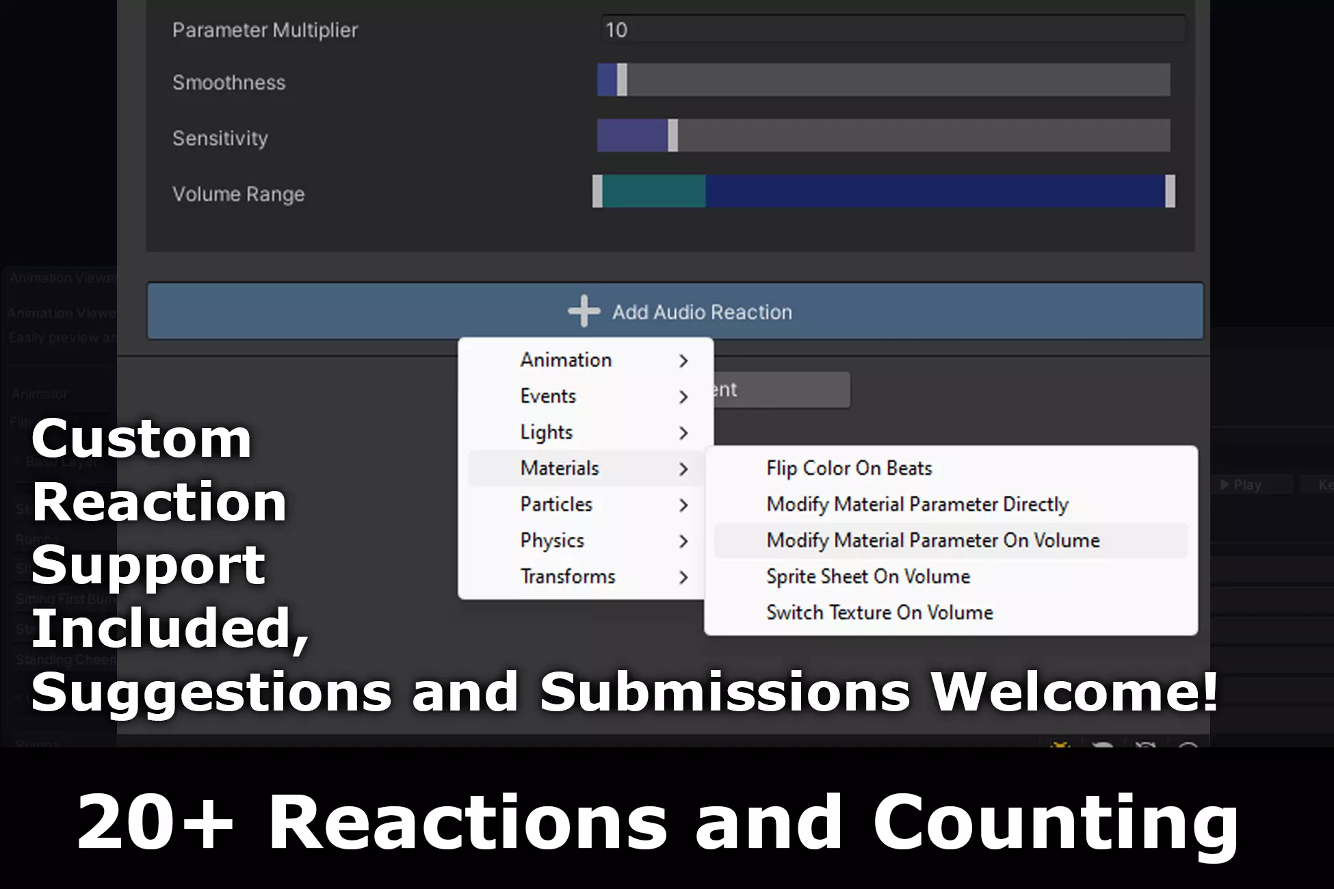The height and width of the screenshot is (889, 1334).
Task: Open the Transforms menu entry
Action: [x=568, y=576]
